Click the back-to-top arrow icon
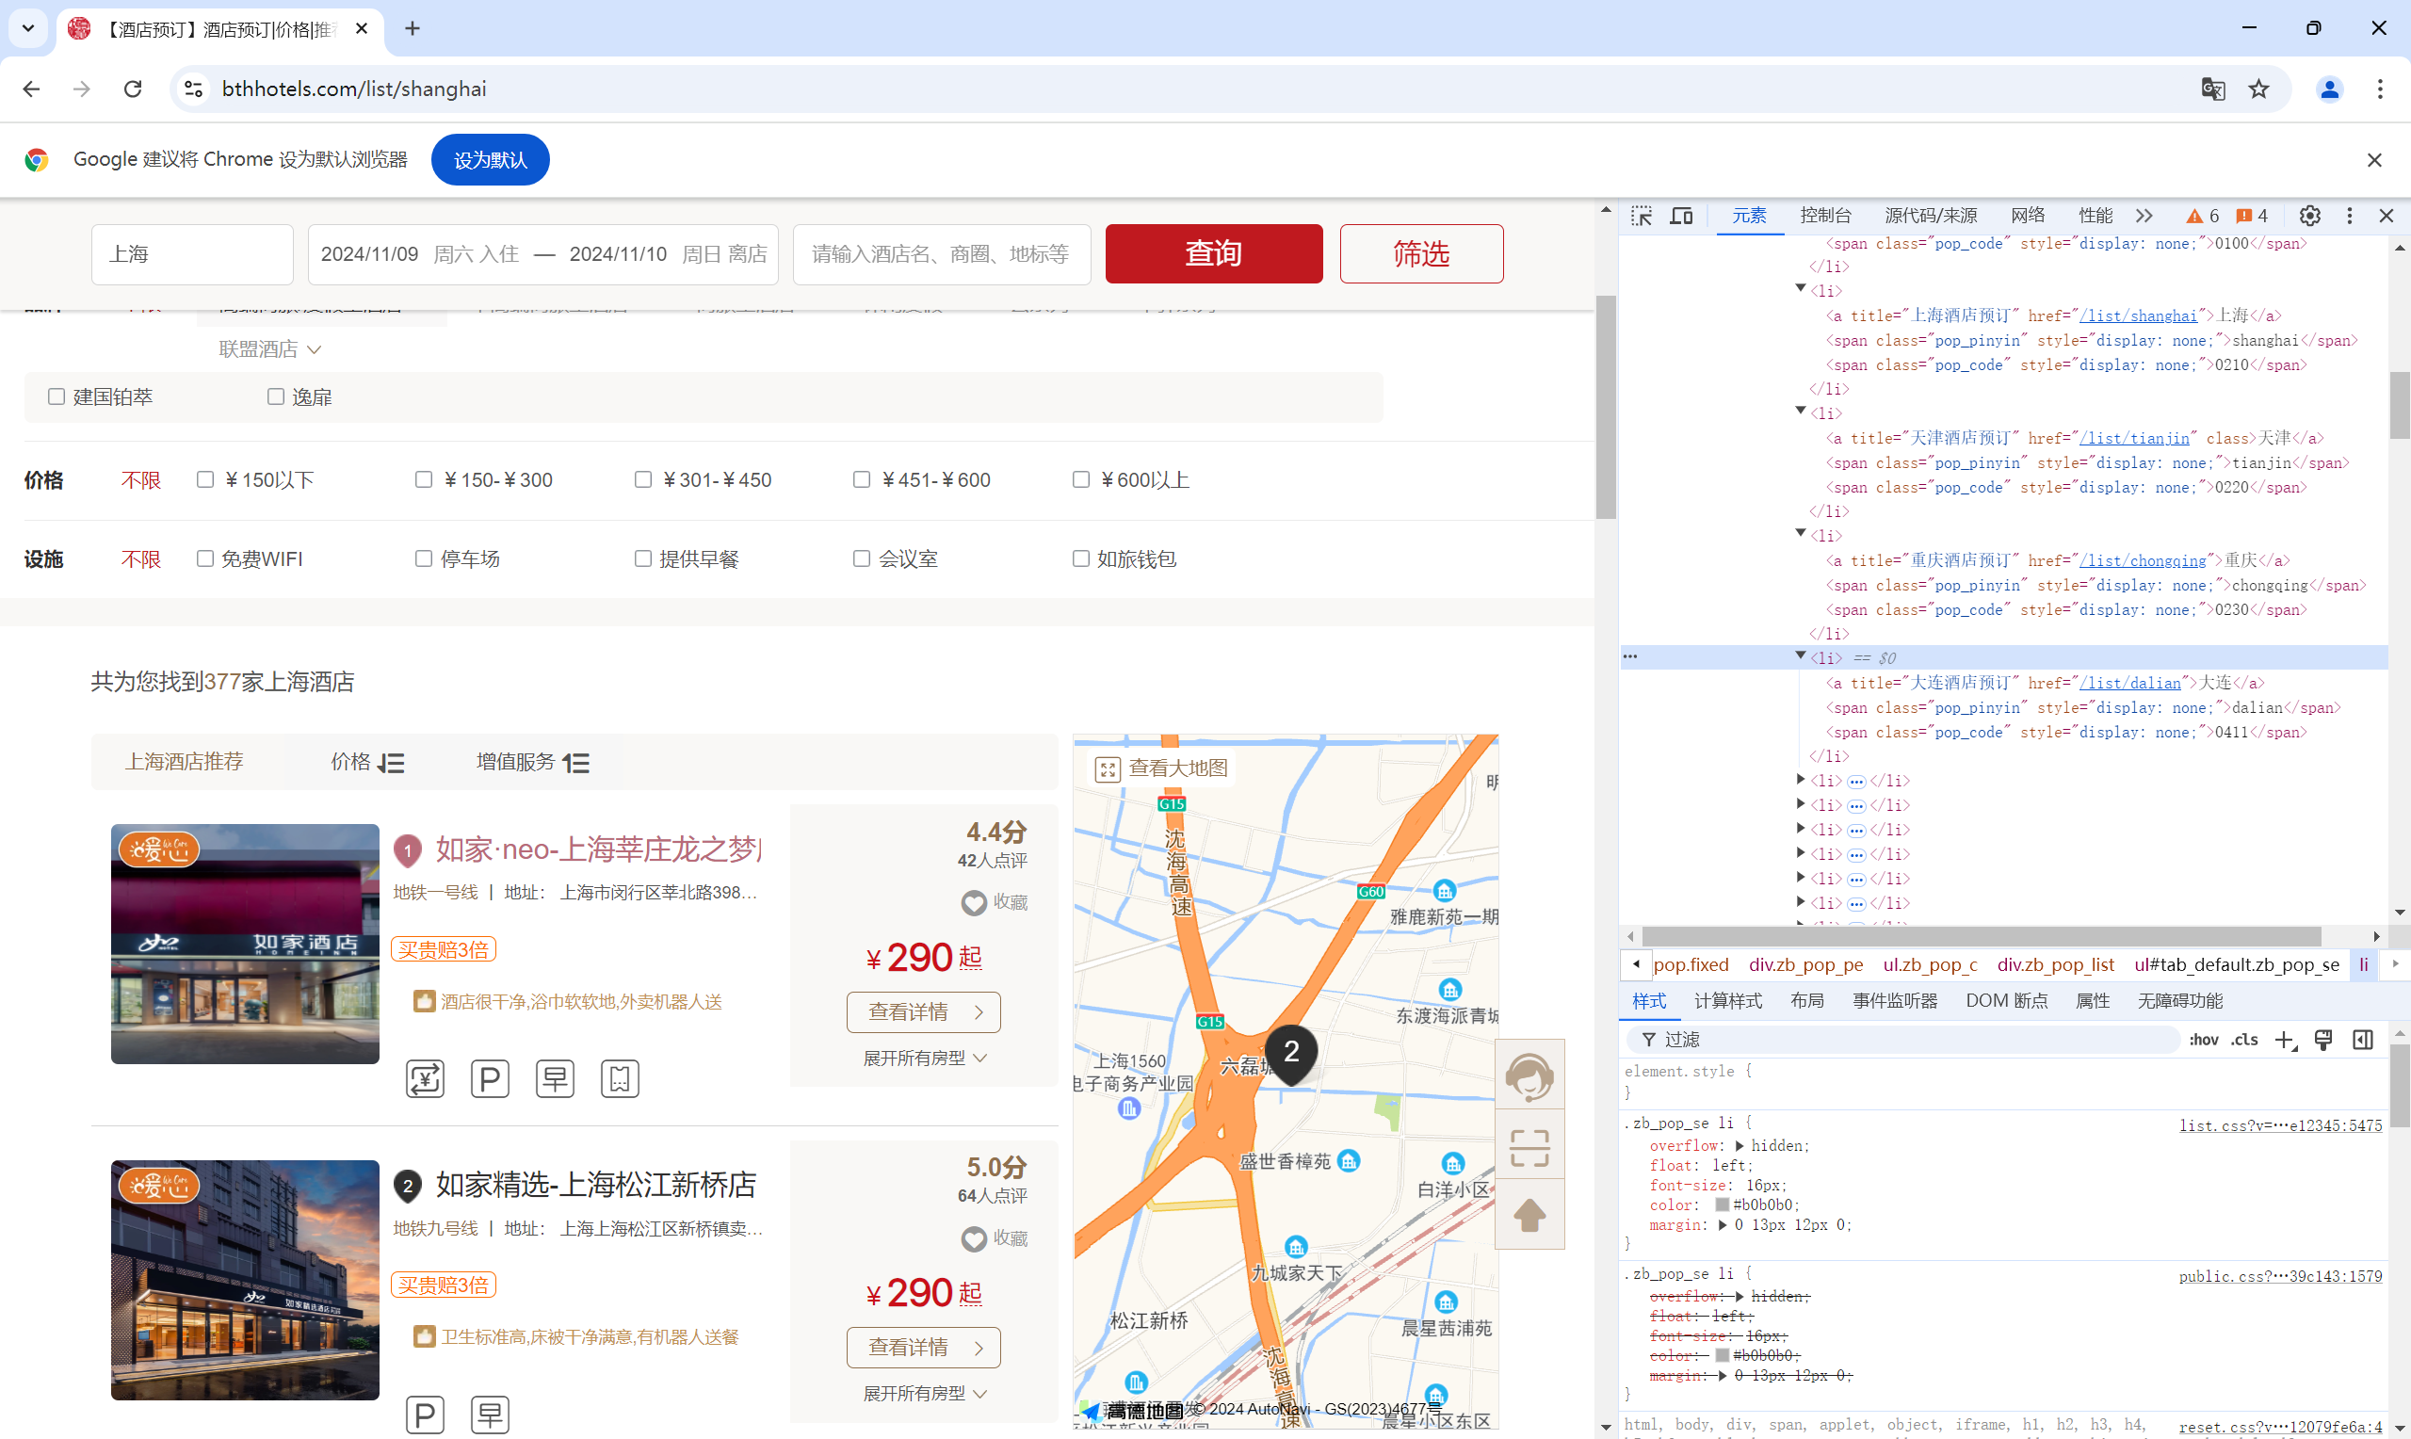 (x=1529, y=1215)
